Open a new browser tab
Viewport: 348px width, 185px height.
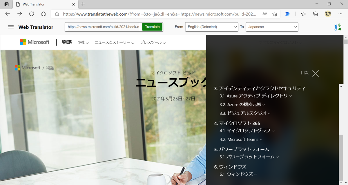[83, 4]
